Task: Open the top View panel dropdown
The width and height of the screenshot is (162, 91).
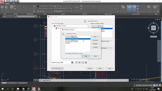Action: 52,6
